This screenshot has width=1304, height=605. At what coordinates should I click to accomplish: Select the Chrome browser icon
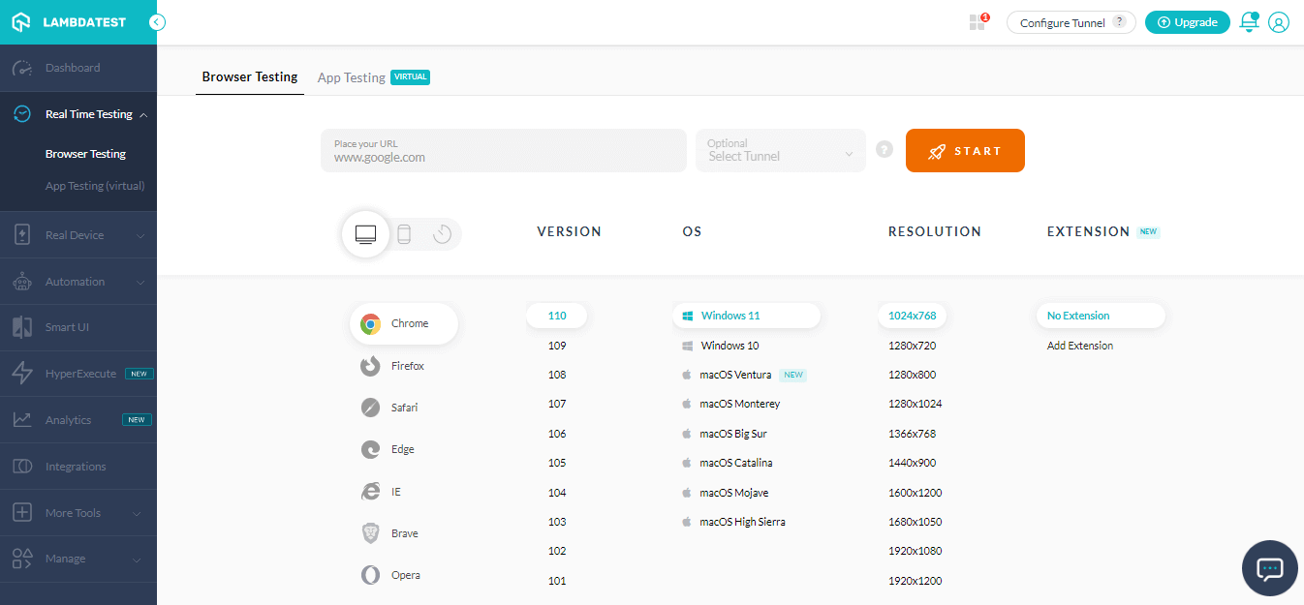(371, 323)
